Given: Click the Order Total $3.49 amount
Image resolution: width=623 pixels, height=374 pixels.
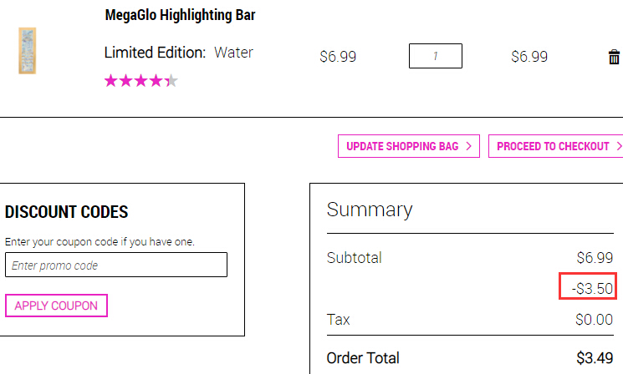Looking at the screenshot, I should pos(595,358).
